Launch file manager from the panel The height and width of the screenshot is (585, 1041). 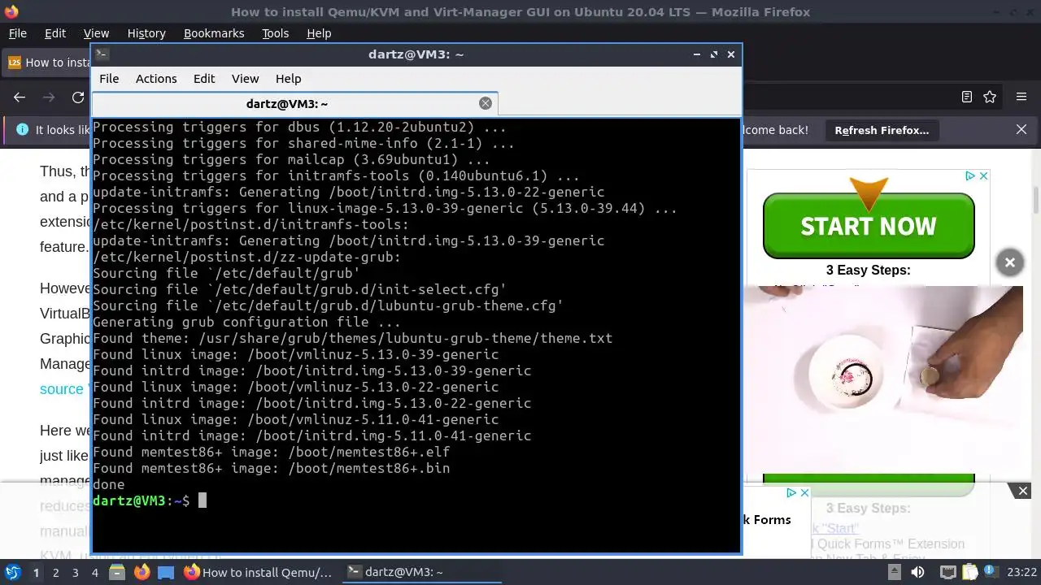[x=116, y=572]
